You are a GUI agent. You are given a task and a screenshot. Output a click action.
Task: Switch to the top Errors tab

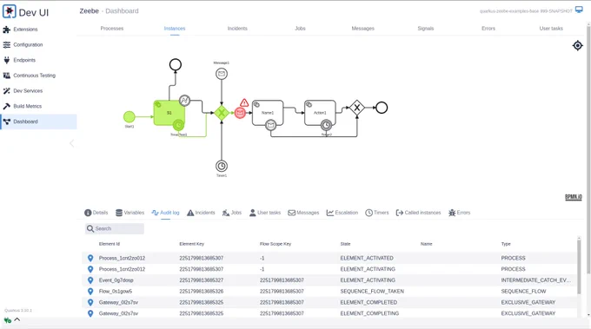click(x=488, y=29)
